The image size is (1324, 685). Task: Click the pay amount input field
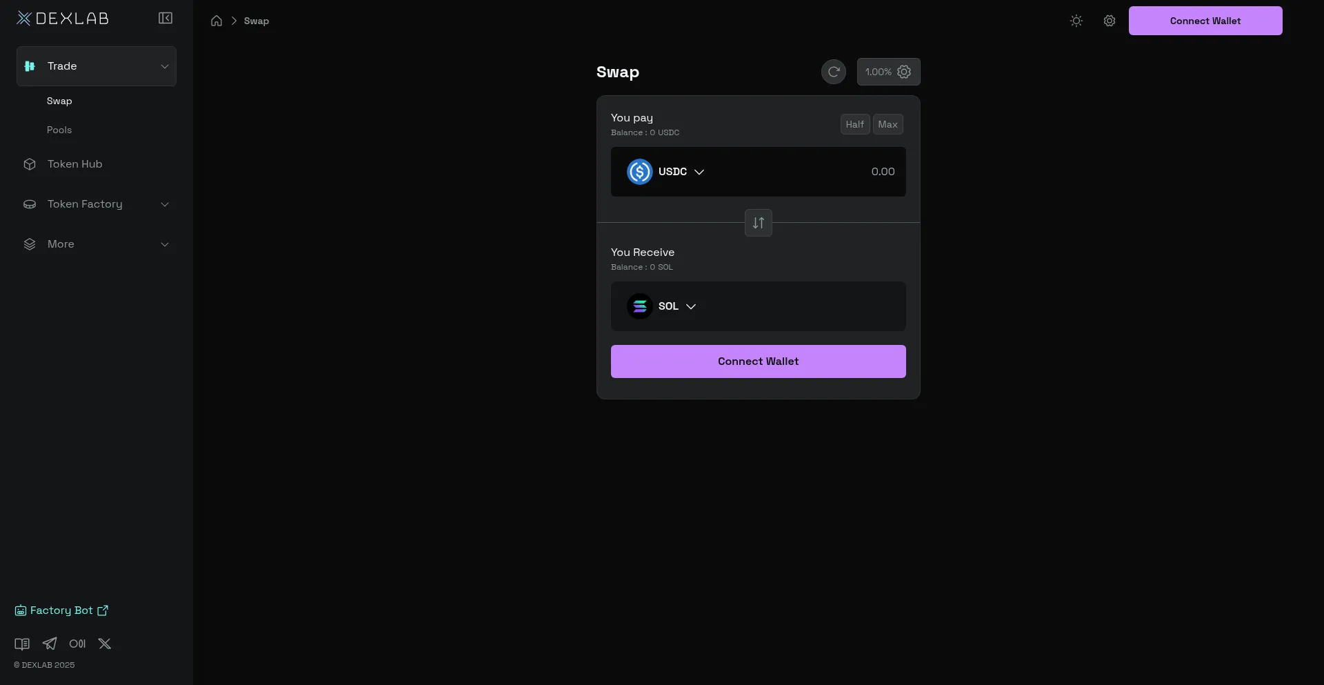(x=827, y=172)
